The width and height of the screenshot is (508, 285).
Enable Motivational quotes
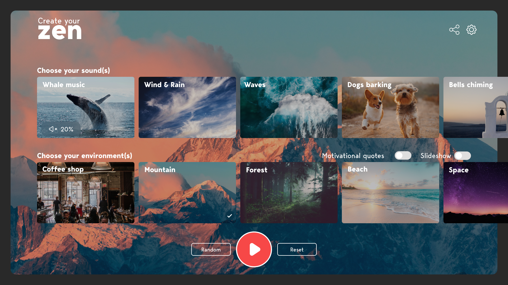point(403,156)
